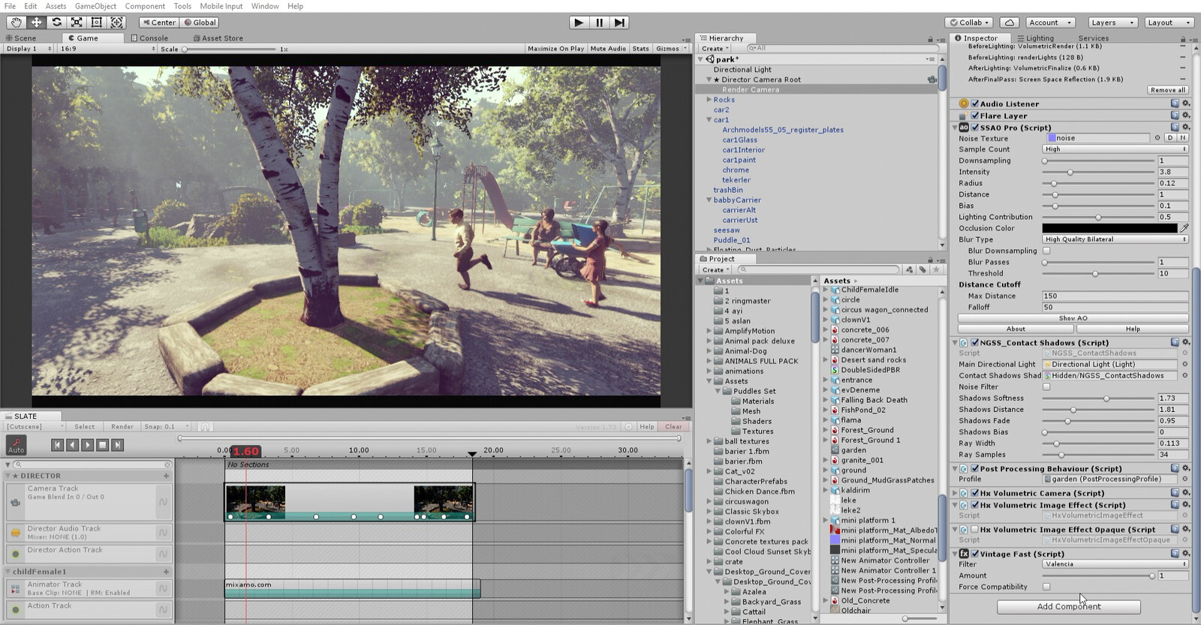Jump to SLATE timeline end
Screen dimensions: 1201x625
click(117, 445)
